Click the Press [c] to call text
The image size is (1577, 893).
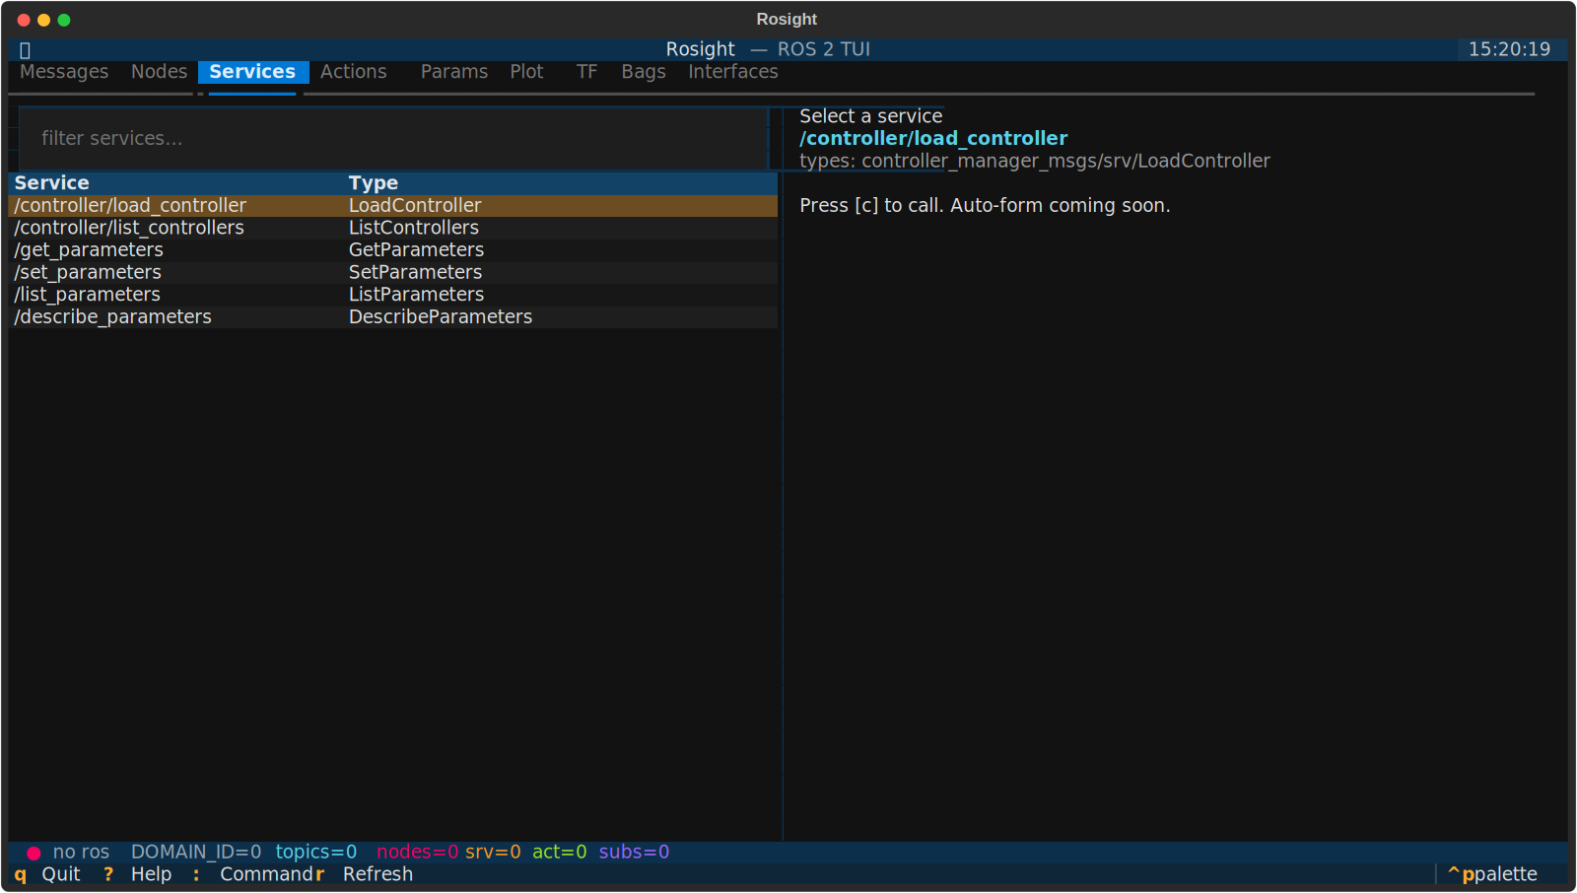point(985,206)
